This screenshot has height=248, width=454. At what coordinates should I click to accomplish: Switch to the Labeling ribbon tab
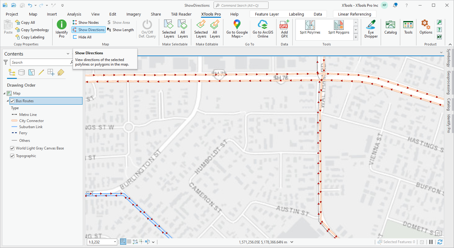296,14
